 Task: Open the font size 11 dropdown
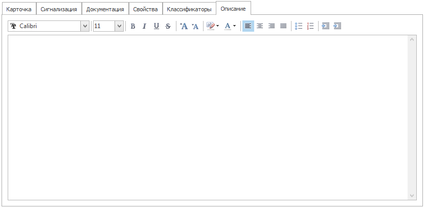[119, 26]
